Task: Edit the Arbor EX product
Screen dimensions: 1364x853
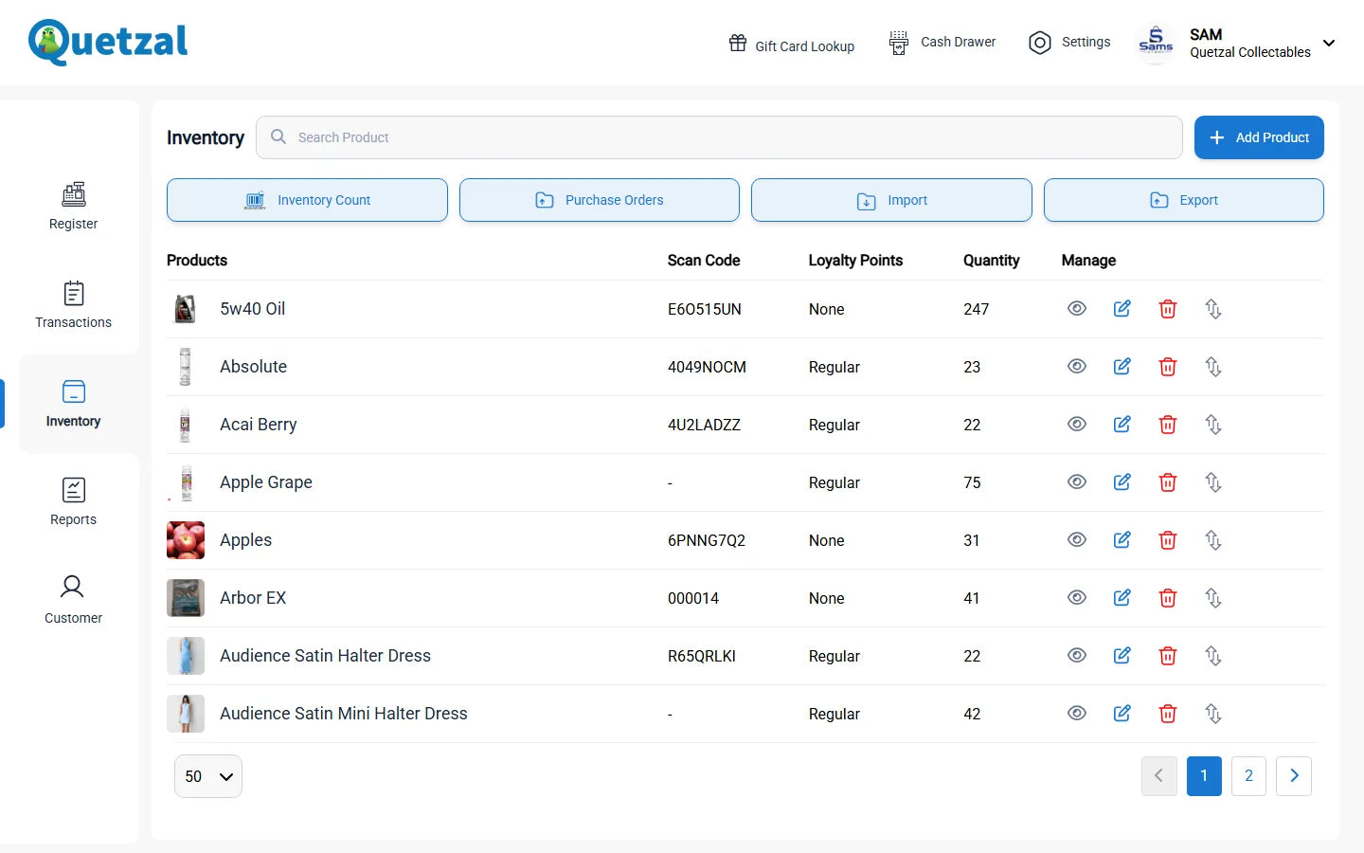Action: pyautogui.click(x=1122, y=598)
